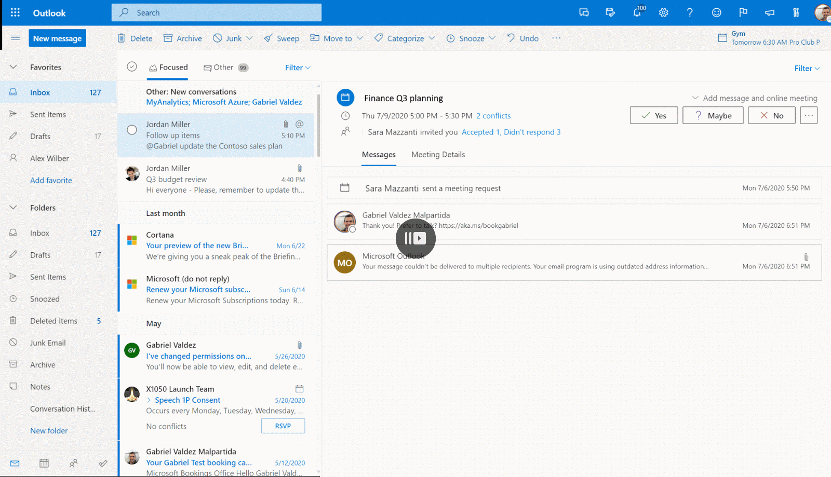Click New folder link
The width and height of the screenshot is (831, 477).
(x=49, y=430)
